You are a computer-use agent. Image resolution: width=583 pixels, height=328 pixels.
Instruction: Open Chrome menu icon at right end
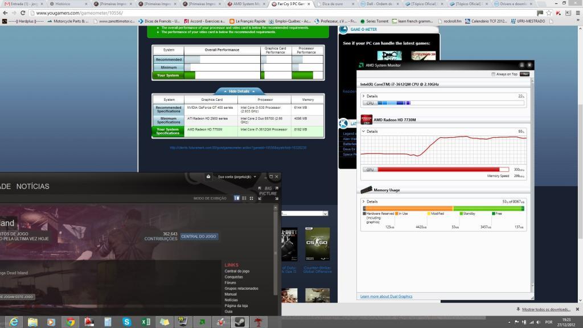pos(578,13)
